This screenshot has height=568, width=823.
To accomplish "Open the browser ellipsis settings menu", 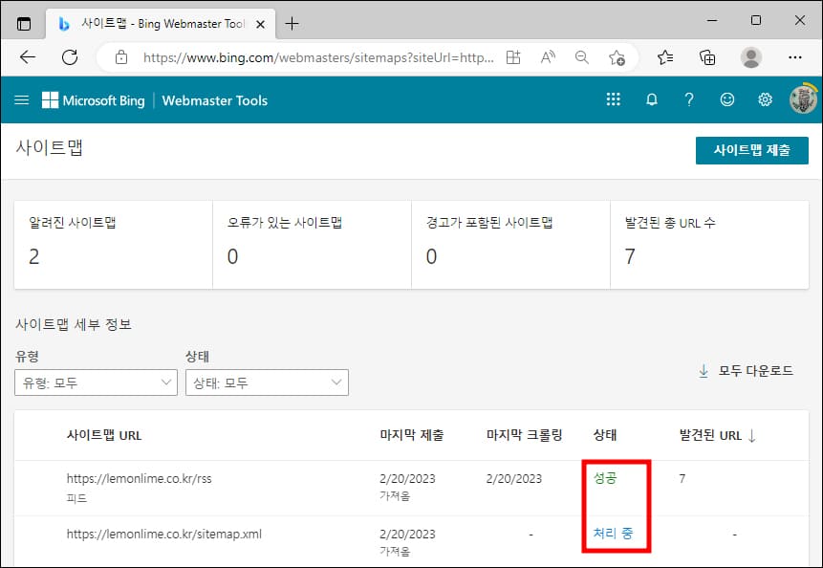I will tap(794, 57).
